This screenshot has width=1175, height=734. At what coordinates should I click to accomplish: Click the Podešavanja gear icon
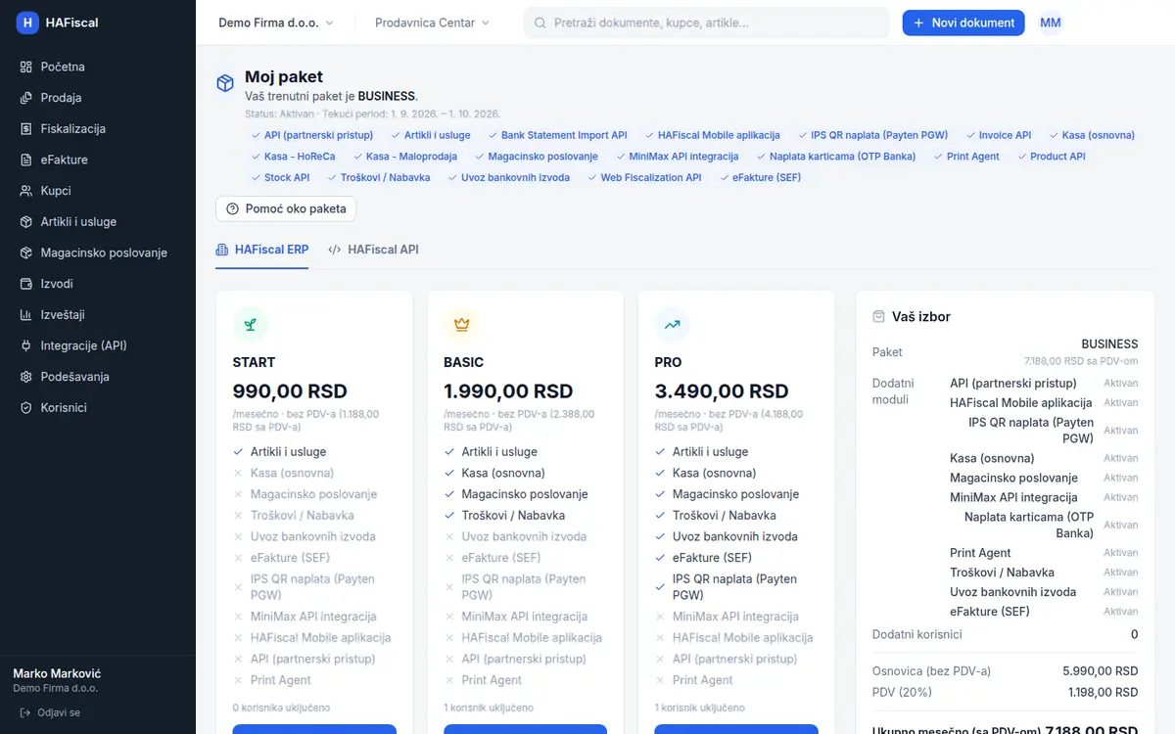[26, 377]
